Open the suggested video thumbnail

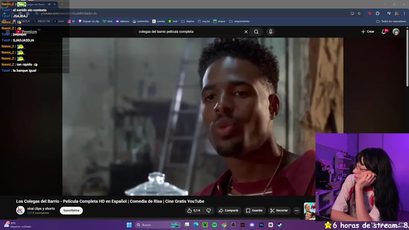click(310, 211)
